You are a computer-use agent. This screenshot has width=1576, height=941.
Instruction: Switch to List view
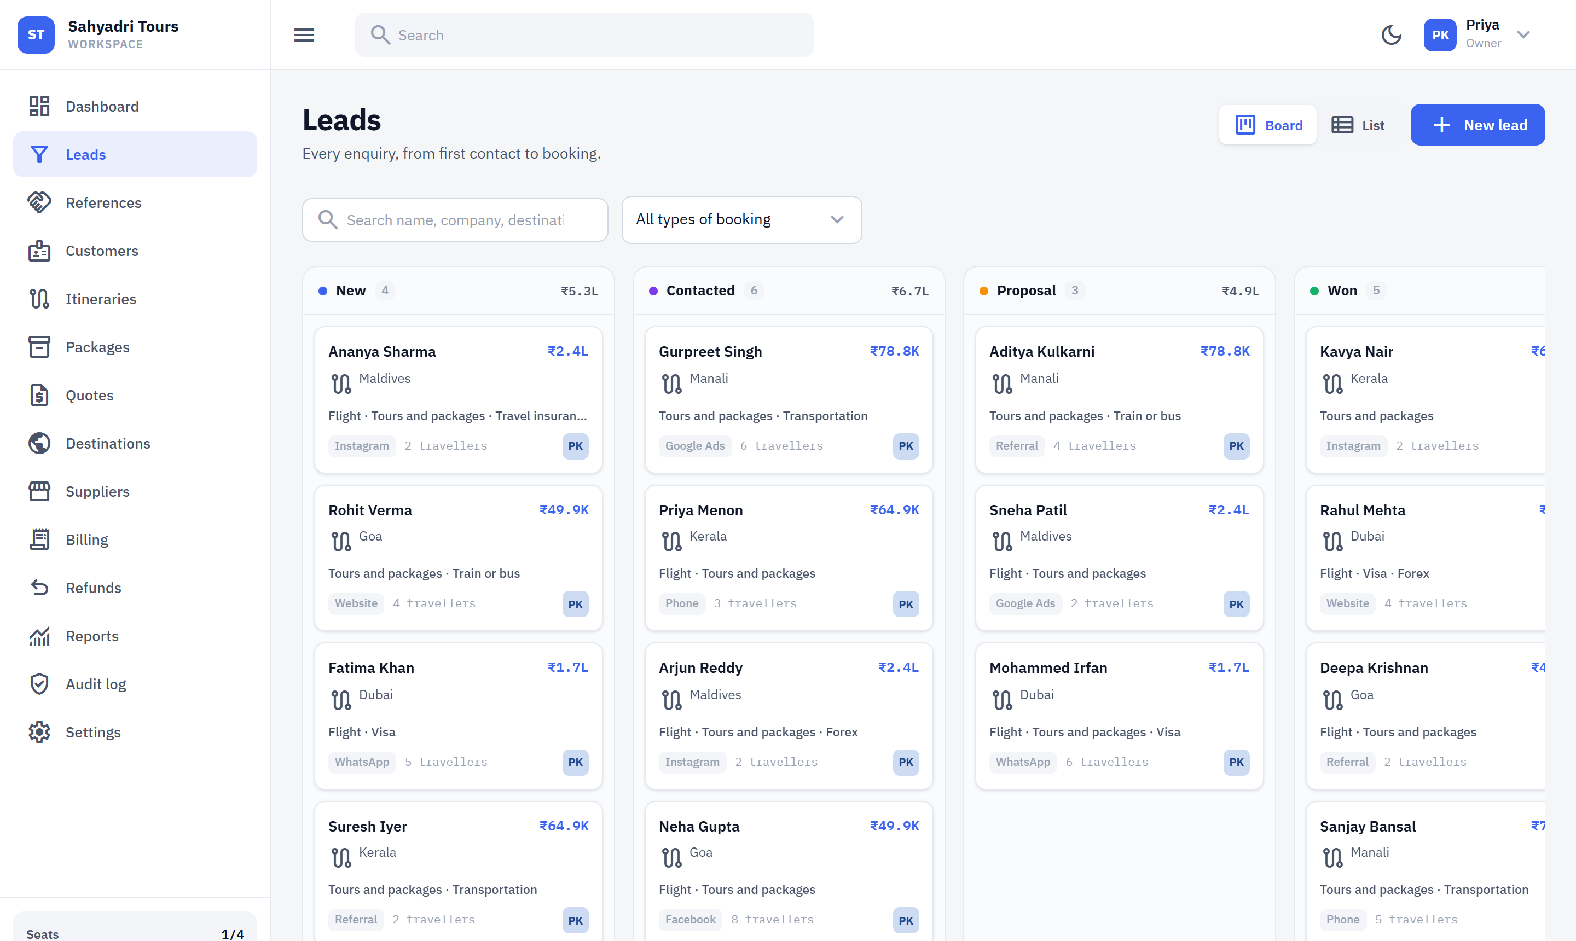point(1357,125)
